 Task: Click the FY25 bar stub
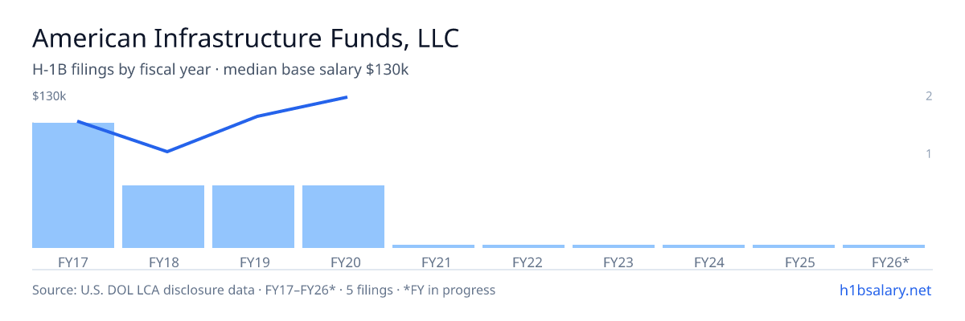pos(794,246)
